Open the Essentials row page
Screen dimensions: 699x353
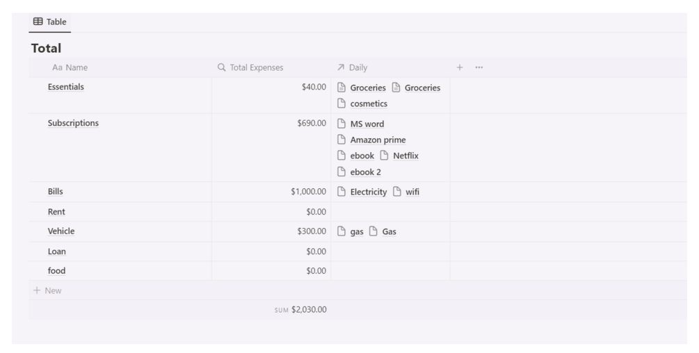[x=65, y=88]
